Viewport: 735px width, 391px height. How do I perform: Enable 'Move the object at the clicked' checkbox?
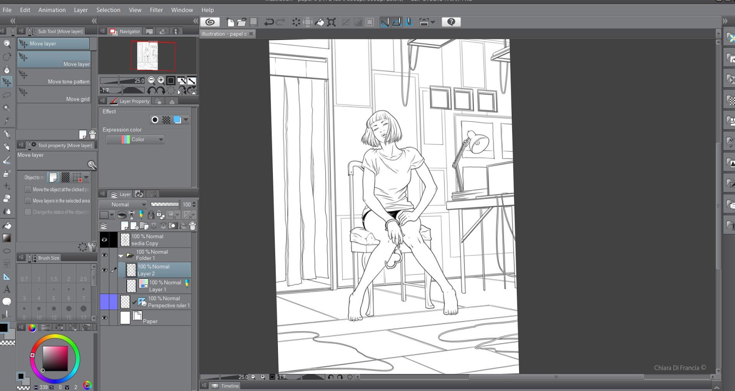click(x=28, y=189)
